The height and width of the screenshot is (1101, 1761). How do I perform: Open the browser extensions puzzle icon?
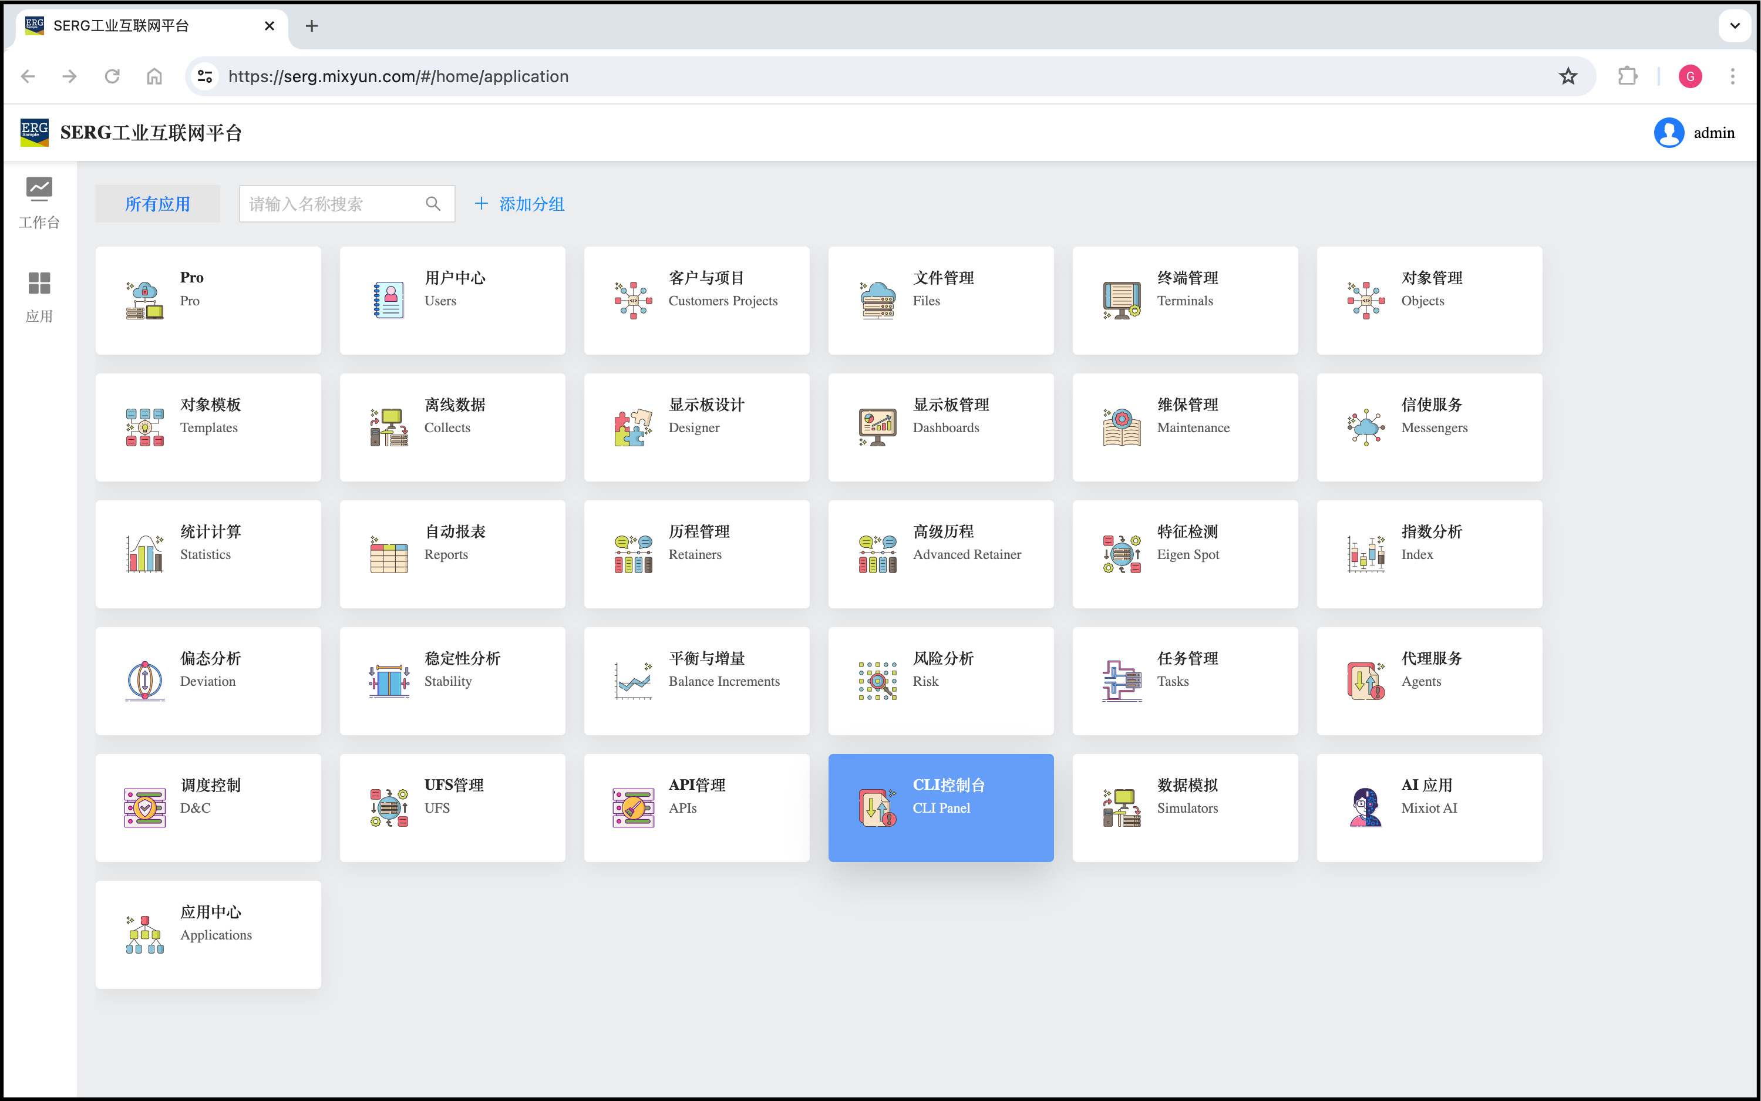(x=1628, y=76)
